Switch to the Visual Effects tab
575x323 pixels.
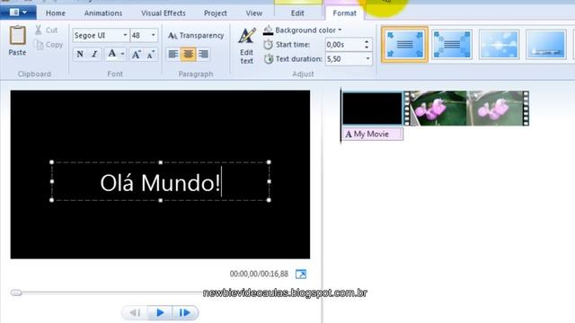pyautogui.click(x=164, y=13)
